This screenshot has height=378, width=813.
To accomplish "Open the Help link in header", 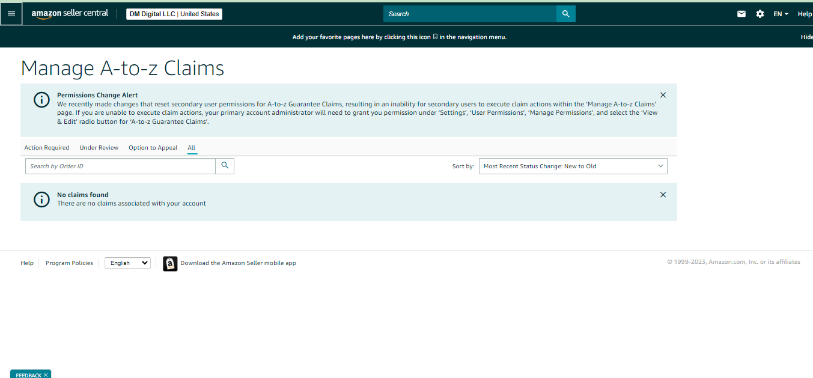I will tap(805, 14).
